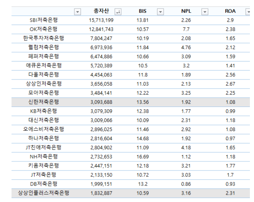Screen dimensions: 254x202
Task: Select total assets value 4,454,063
Action: click(101, 75)
